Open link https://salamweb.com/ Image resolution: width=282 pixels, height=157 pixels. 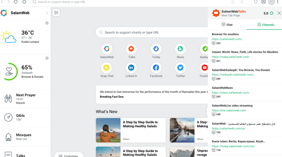point(227,39)
